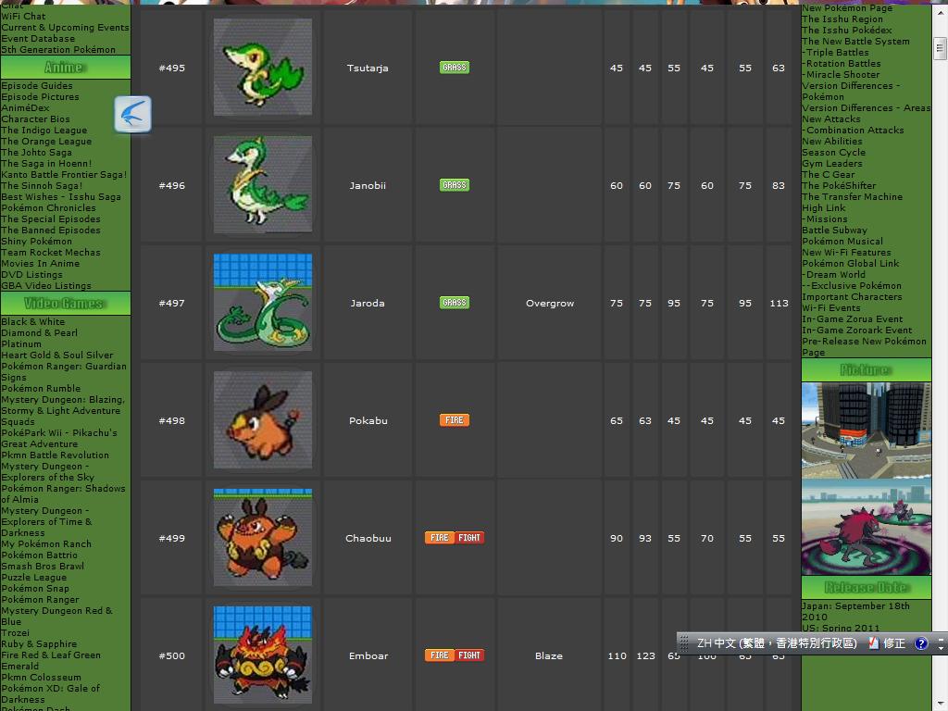Open the Platinum link

point(21,344)
